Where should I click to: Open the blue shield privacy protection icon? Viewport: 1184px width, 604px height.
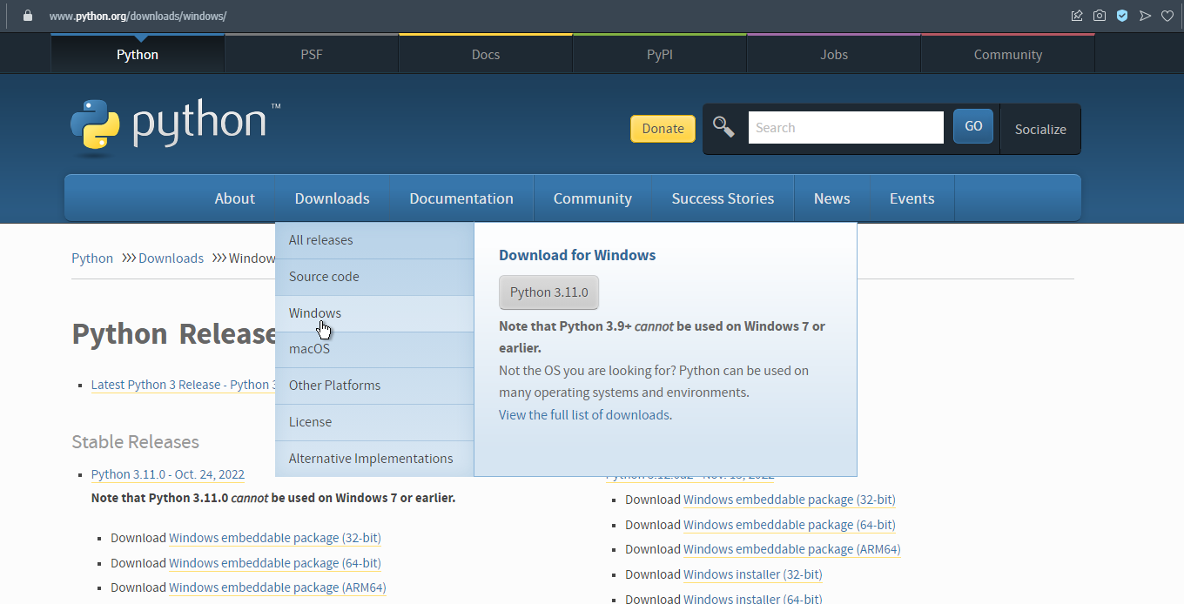click(1122, 16)
